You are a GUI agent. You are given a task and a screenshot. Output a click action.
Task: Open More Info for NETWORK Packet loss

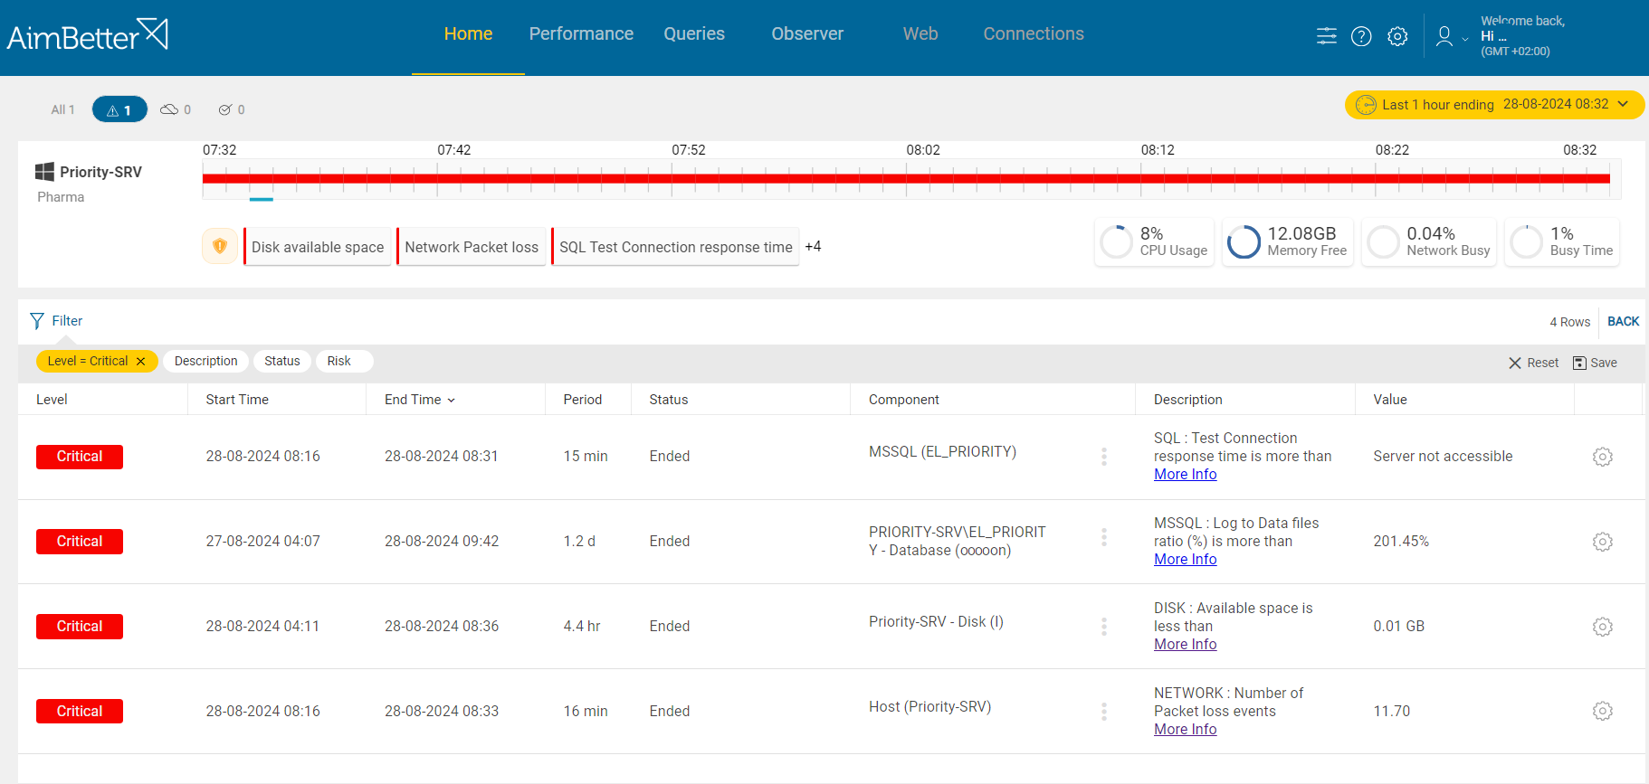tap(1185, 729)
